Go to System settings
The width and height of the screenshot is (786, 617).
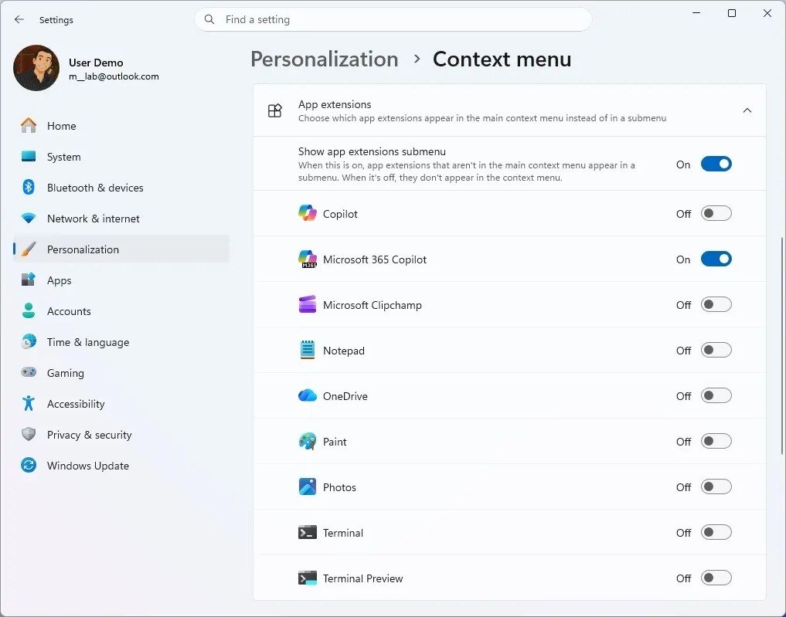121,157
